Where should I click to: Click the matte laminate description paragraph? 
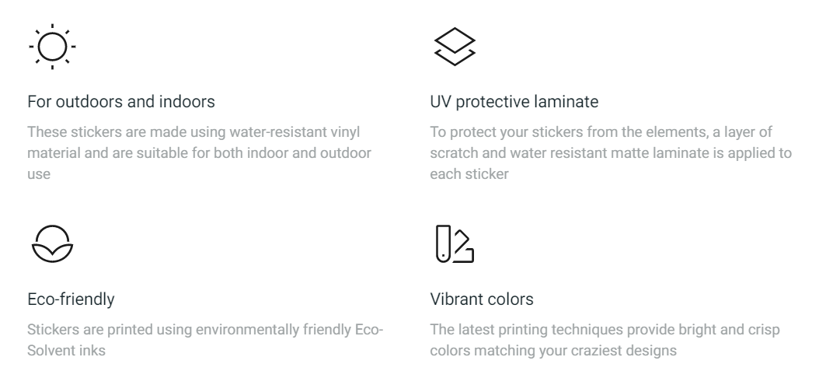611,152
